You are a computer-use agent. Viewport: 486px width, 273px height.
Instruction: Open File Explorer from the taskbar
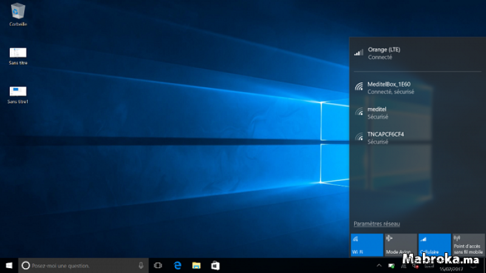[196, 266]
